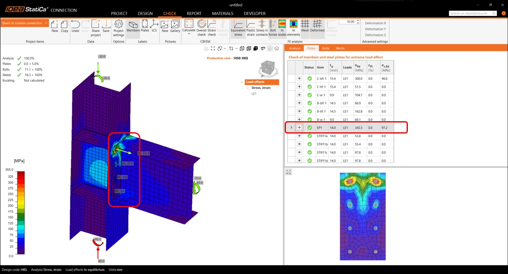Add a new picture via New in Pictures
This screenshot has height=274, width=508.
click(165, 26)
